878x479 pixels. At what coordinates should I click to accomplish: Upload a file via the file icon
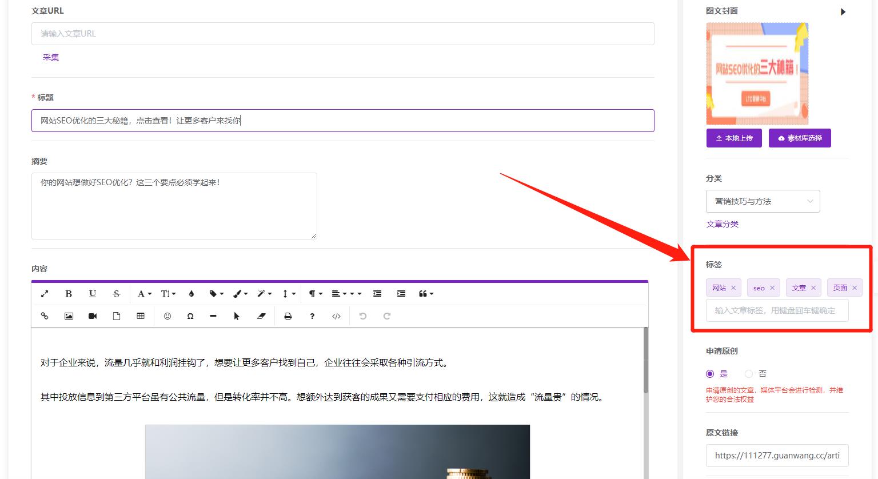tap(117, 316)
